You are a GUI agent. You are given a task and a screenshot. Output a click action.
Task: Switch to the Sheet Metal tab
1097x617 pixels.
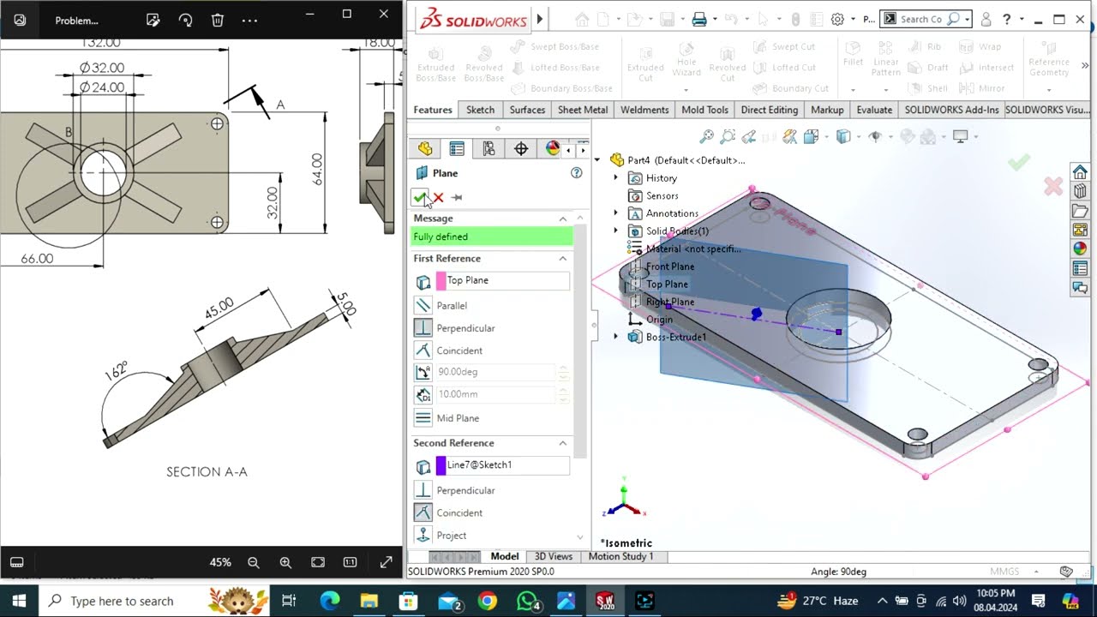coord(583,110)
